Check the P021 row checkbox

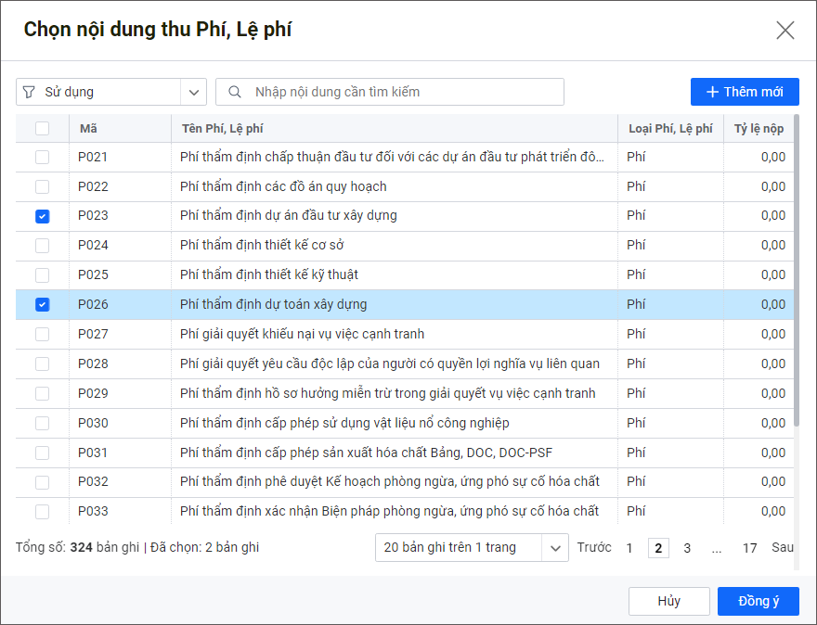tap(42, 158)
